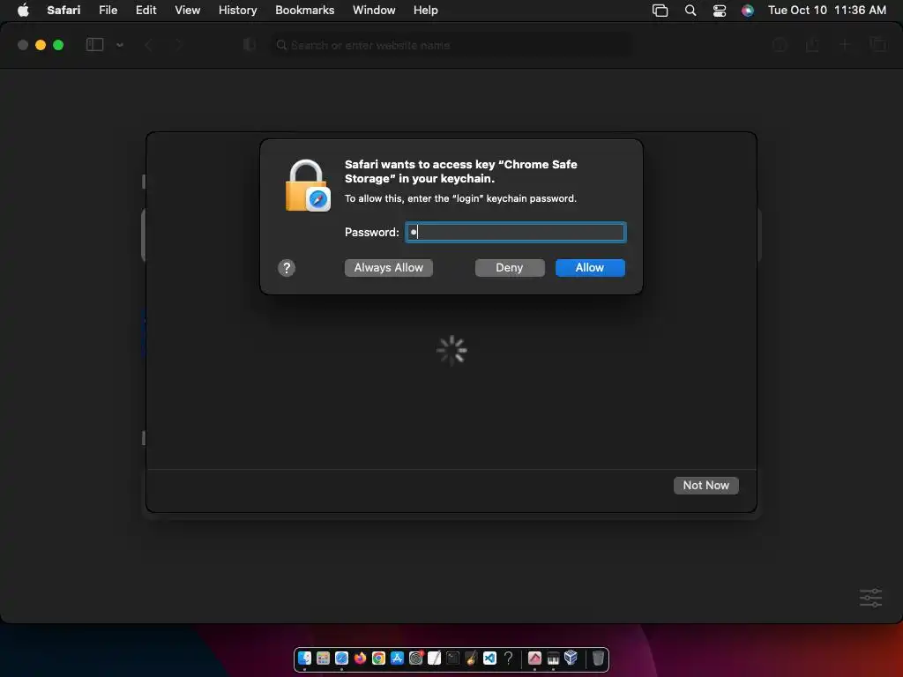Screen dimensions: 903x677
Task: Open the Trash in the Dock
Action: 599,658
